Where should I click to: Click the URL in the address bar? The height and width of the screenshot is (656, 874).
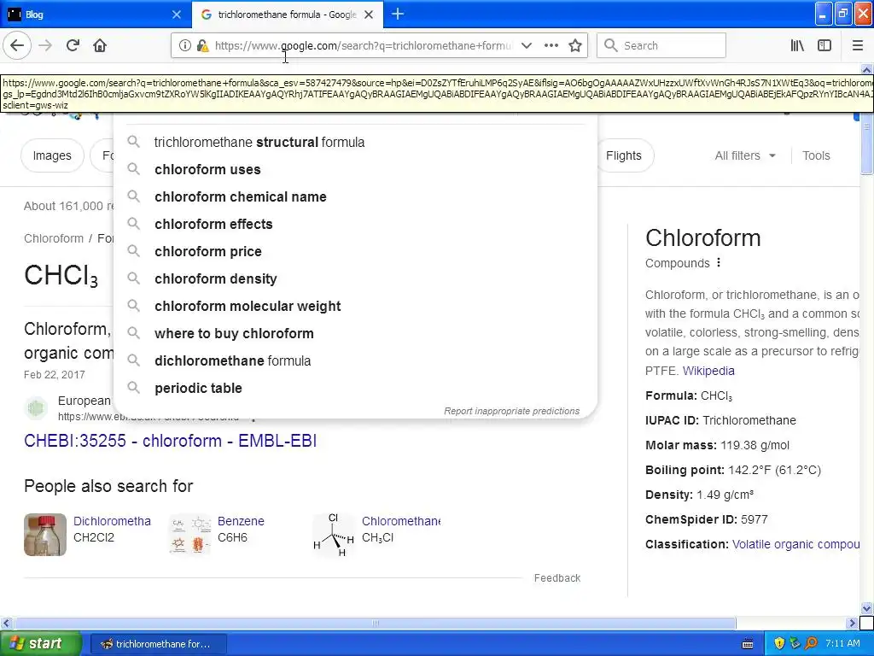(362, 46)
